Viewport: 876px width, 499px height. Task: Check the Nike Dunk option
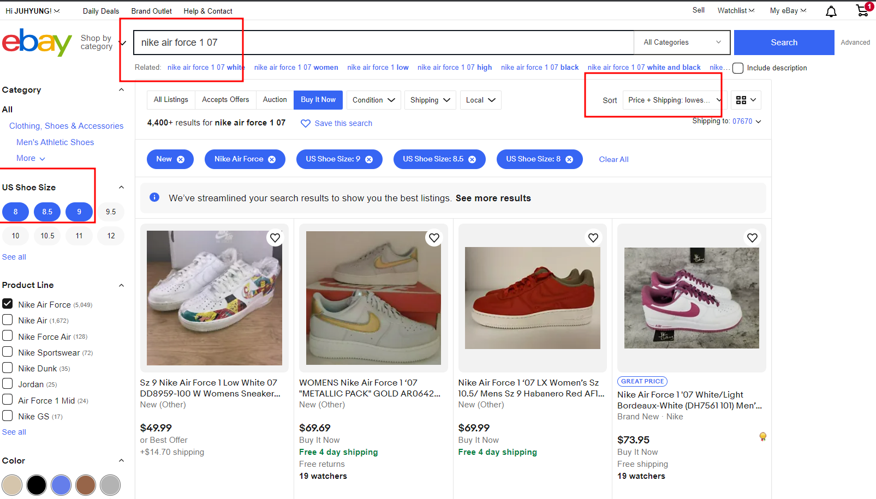8,368
